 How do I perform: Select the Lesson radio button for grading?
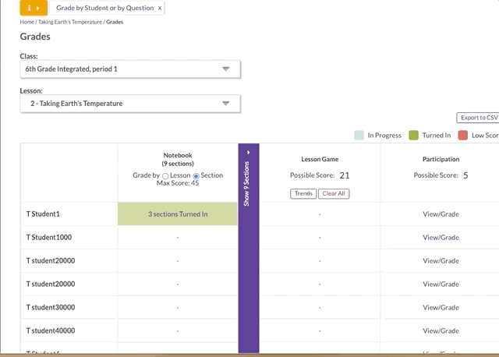(x=165, y=176)
